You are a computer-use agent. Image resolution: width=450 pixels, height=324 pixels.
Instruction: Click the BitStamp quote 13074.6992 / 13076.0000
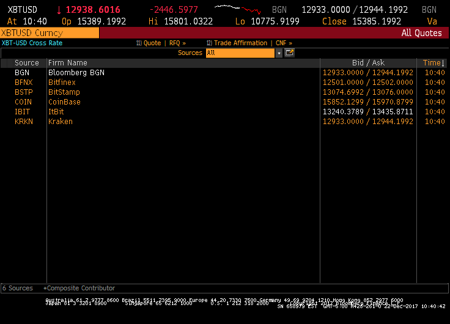tap(368, 92)
